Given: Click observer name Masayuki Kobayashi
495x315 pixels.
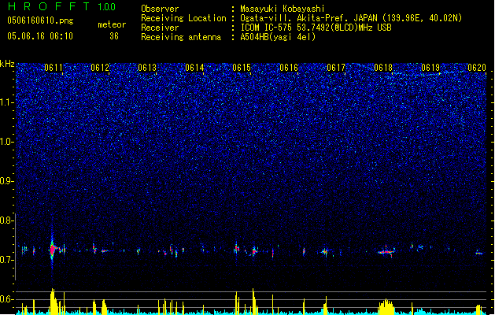Looking at the screenshot, I should point(282,9).
